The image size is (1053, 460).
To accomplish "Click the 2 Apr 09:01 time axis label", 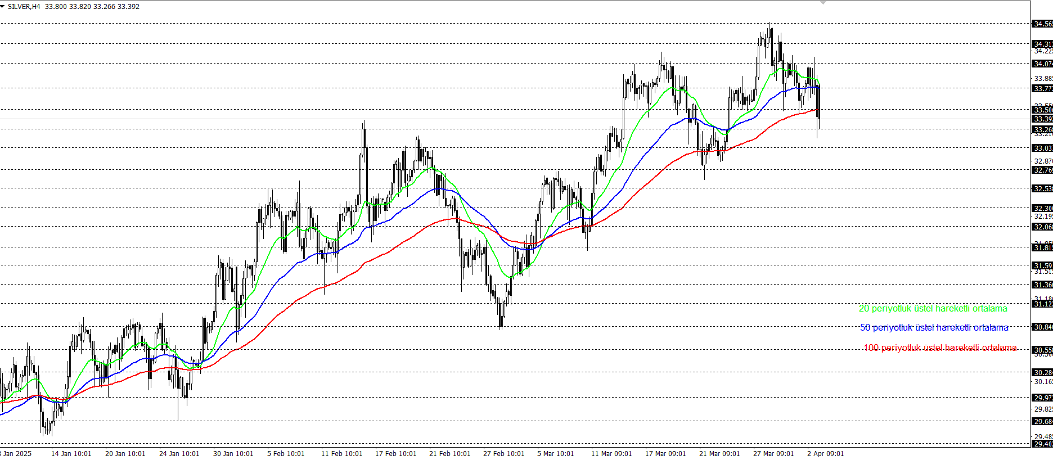I will coord(825,453).
